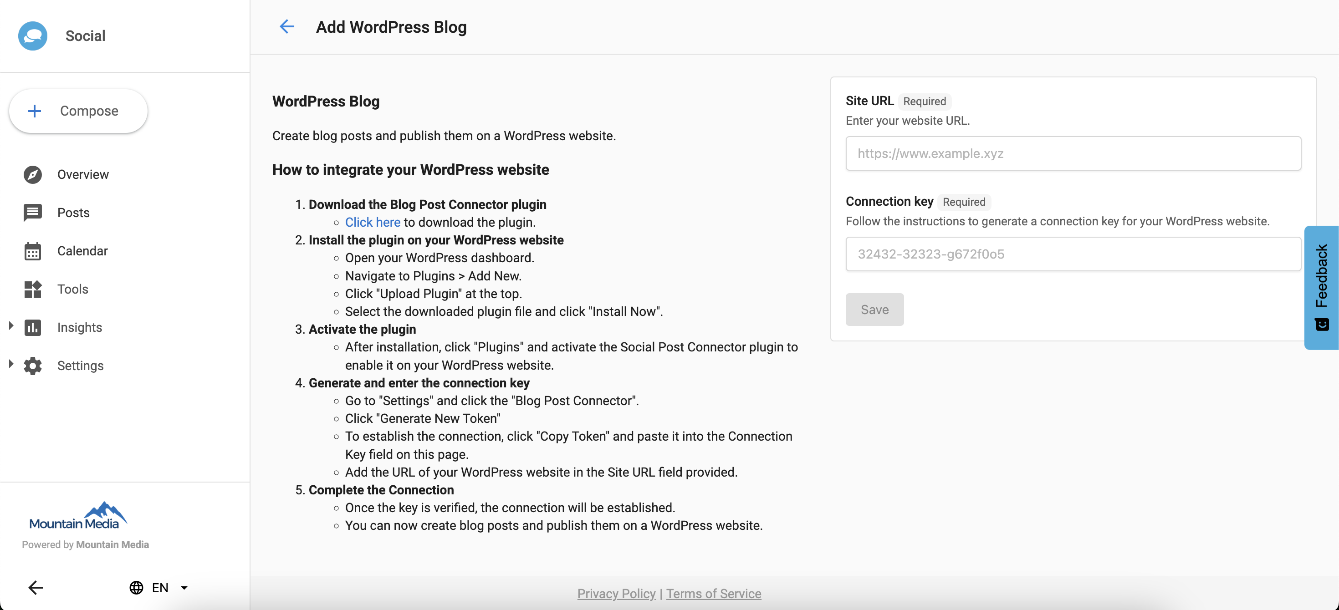Click heading How to integrate your WordPress website

point(411,169)
